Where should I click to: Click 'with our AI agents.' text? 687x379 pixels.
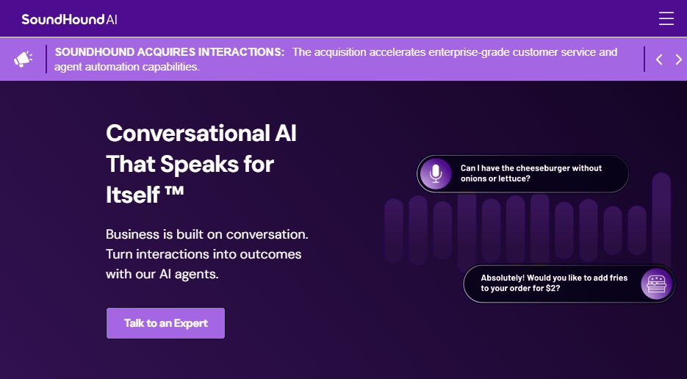click(162, 274)
